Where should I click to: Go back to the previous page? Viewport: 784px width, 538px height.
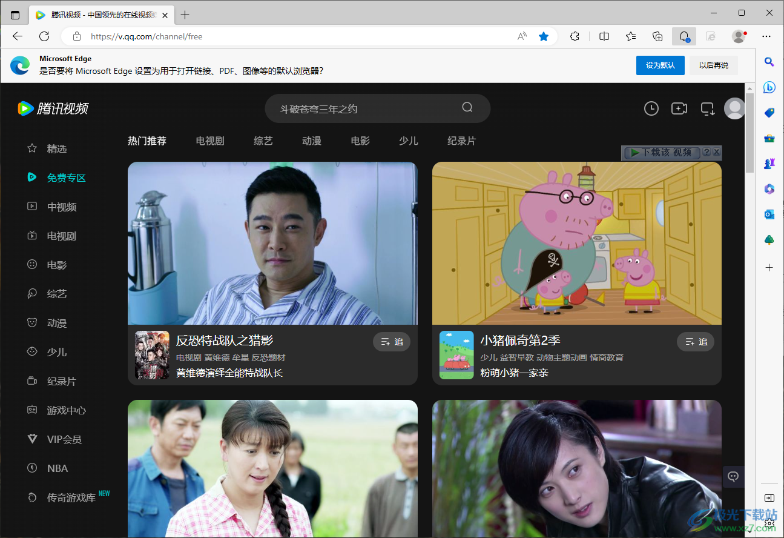18,36
